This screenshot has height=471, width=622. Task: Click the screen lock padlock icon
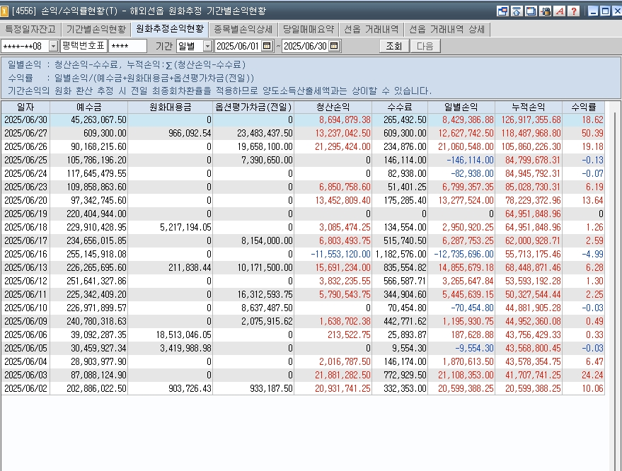pyautogui.click(x=546, y=11)
